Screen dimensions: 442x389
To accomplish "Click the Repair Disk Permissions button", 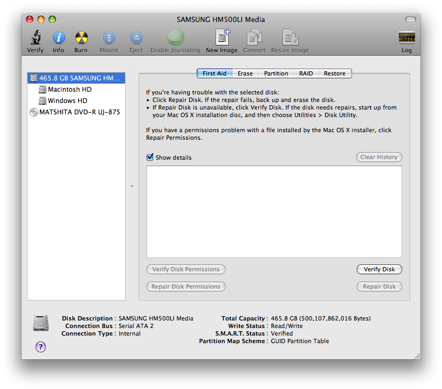I will coord(186,286).
